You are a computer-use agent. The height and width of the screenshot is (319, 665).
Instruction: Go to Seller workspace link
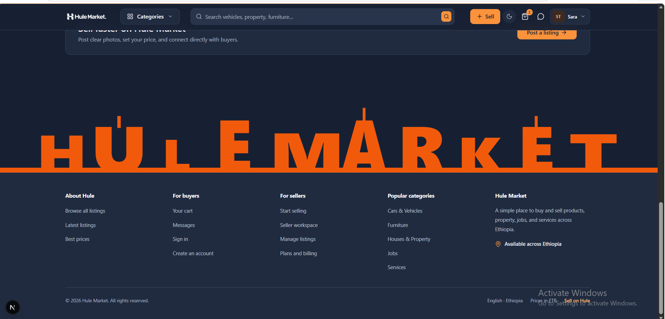(x=299, y=225)
